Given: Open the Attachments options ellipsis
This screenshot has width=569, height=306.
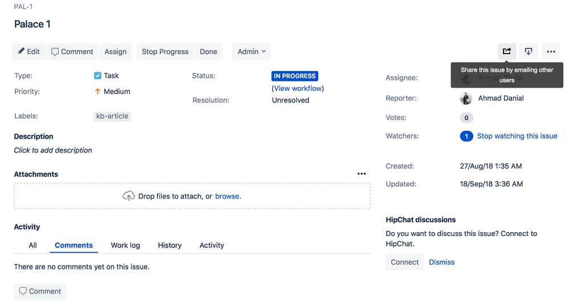Looking at the screenshot, I should point(362,173).
